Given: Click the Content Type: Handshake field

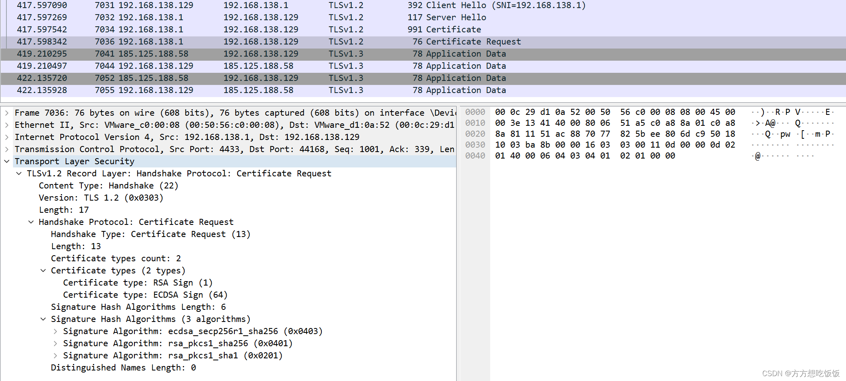Looking at the screenshot, I should coord(108,186).
